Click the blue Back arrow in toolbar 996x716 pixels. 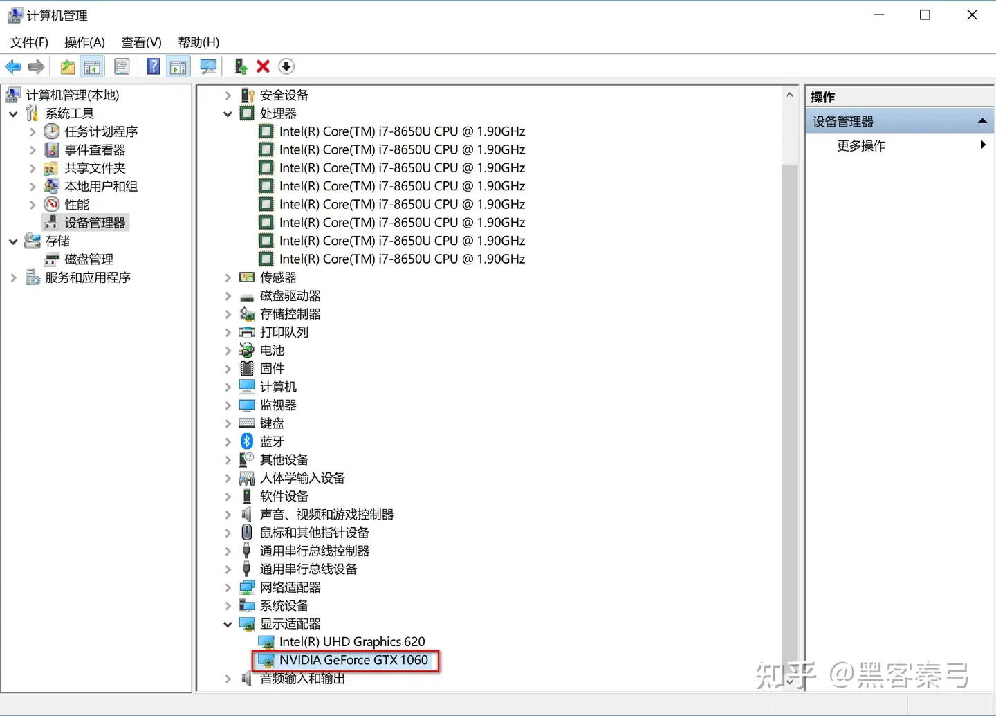click(13, 66)
